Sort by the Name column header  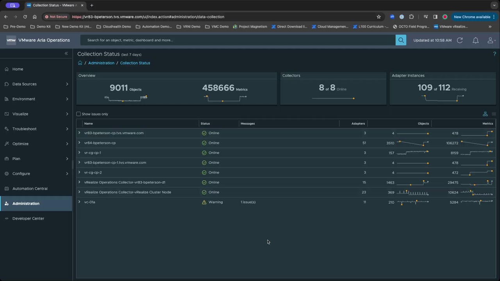[89, 124]
